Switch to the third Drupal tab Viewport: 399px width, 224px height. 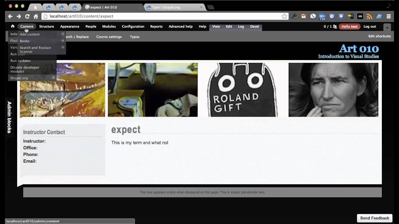coord(61,7)
